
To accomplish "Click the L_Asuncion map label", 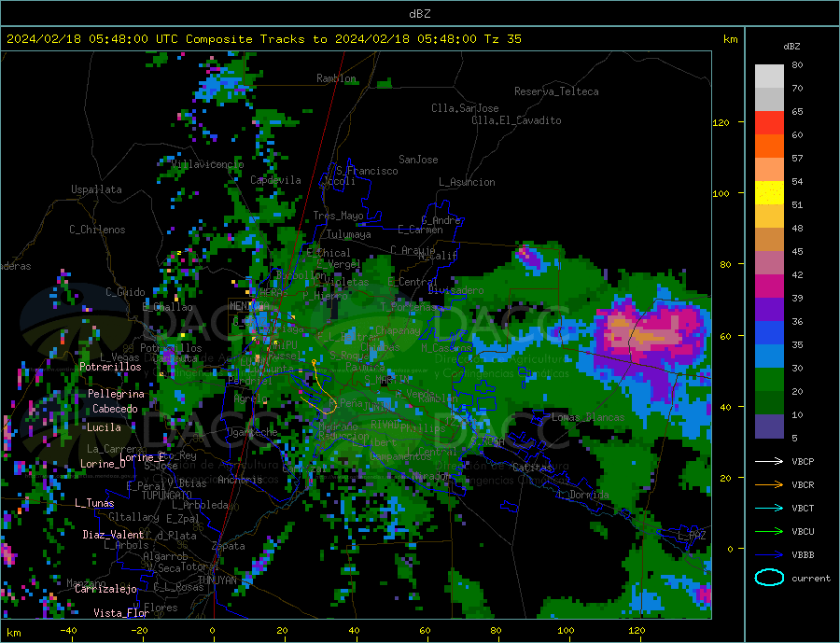I will (x=467, y=182).
